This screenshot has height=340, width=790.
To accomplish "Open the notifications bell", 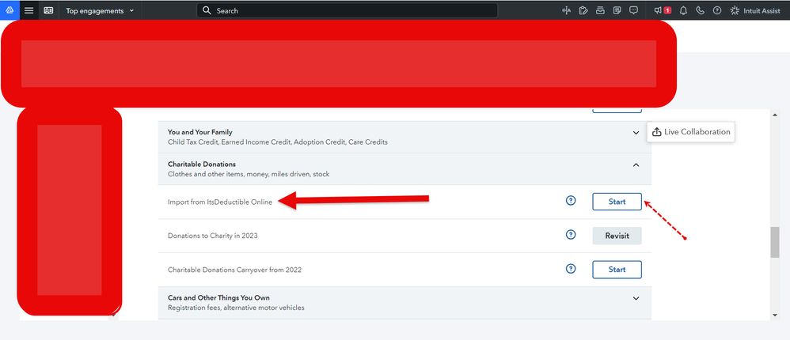I will pyautogui.click(x=683, y=10).
